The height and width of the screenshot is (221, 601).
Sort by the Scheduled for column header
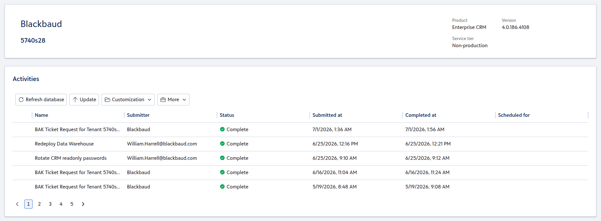pos(514,115)
